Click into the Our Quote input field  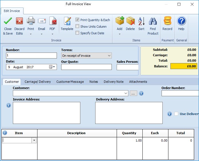click(x=86, y=67)
